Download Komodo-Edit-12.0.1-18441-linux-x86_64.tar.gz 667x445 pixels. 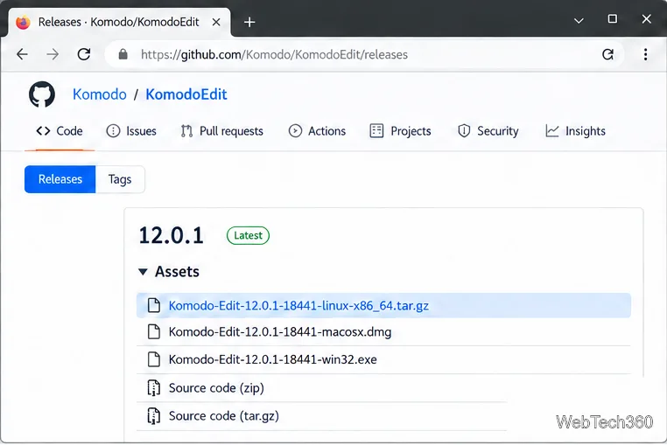tap(298, 306)
